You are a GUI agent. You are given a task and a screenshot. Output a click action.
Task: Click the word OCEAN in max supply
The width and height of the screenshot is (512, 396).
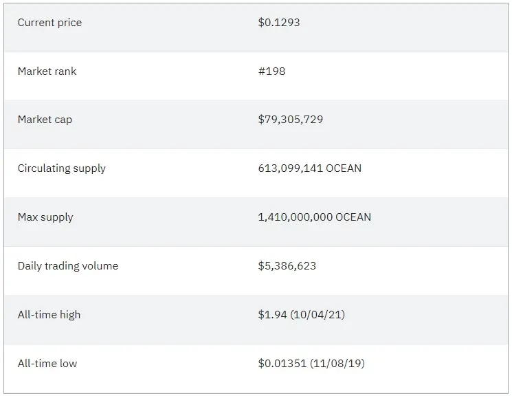coord(353,217)
